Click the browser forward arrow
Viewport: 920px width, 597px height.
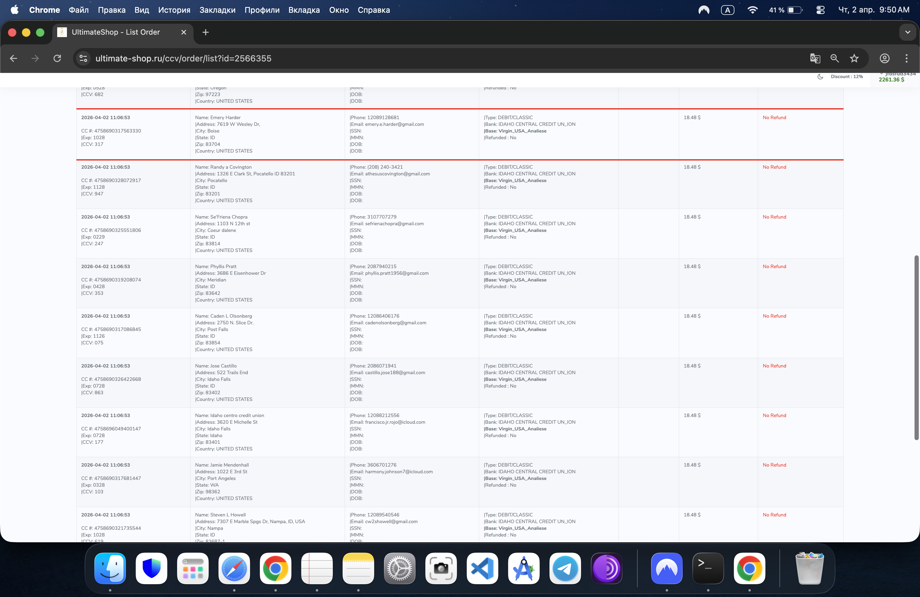pos(35,58)
